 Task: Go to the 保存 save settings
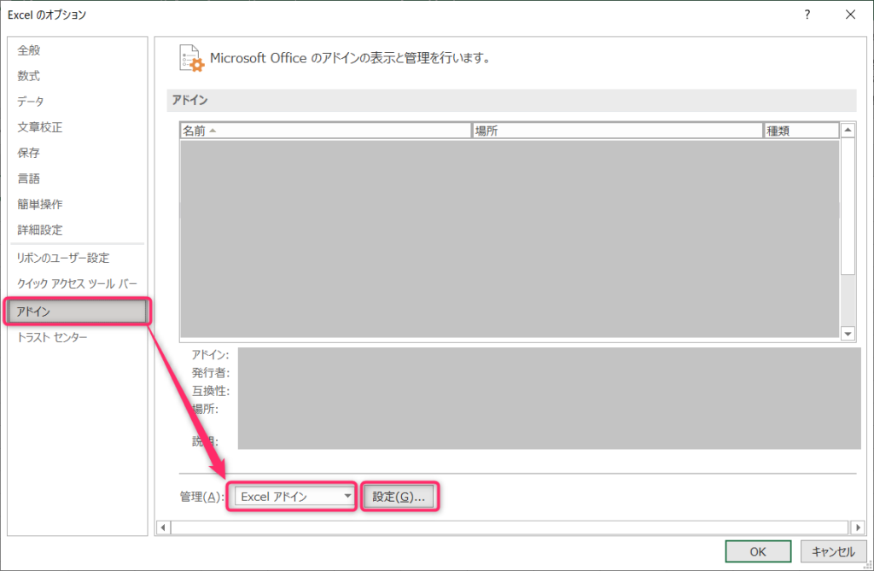[28, 152]
